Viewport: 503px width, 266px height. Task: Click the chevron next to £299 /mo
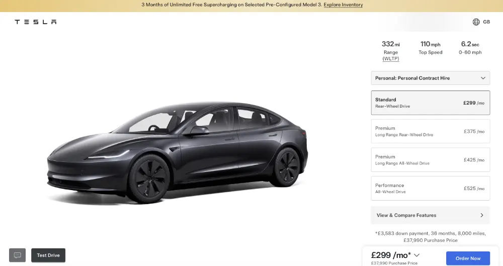click(416, 255)
